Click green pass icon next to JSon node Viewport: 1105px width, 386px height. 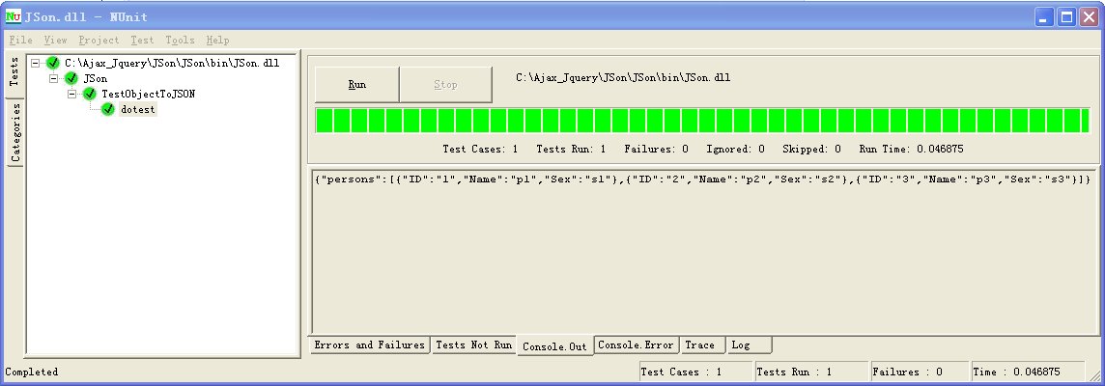tap(71, 78)
